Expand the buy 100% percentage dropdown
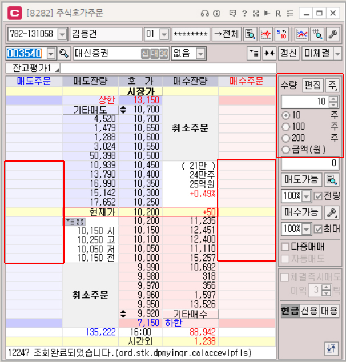This screenshot has height=362, width=346. tap(306, 229)
